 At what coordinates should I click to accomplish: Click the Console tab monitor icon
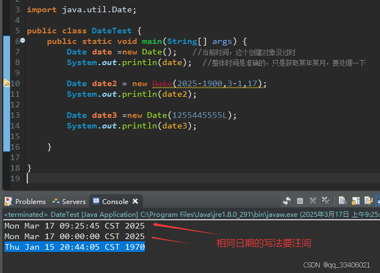tap(96, 201)
